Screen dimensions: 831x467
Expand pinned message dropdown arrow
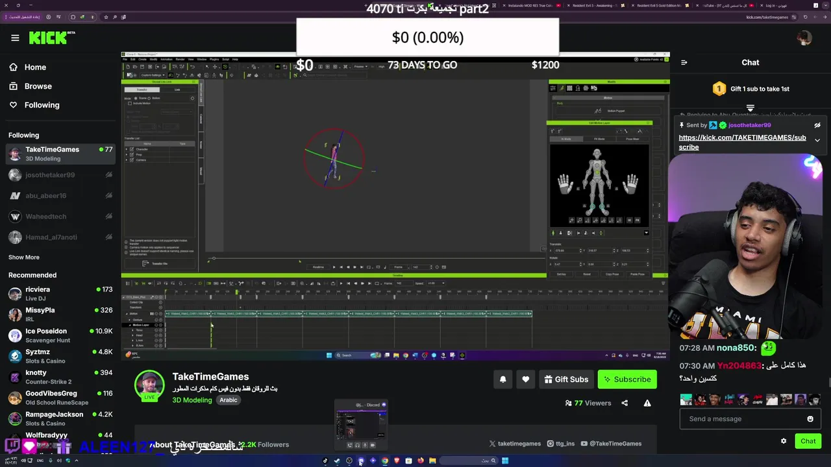tap(817, 140)
